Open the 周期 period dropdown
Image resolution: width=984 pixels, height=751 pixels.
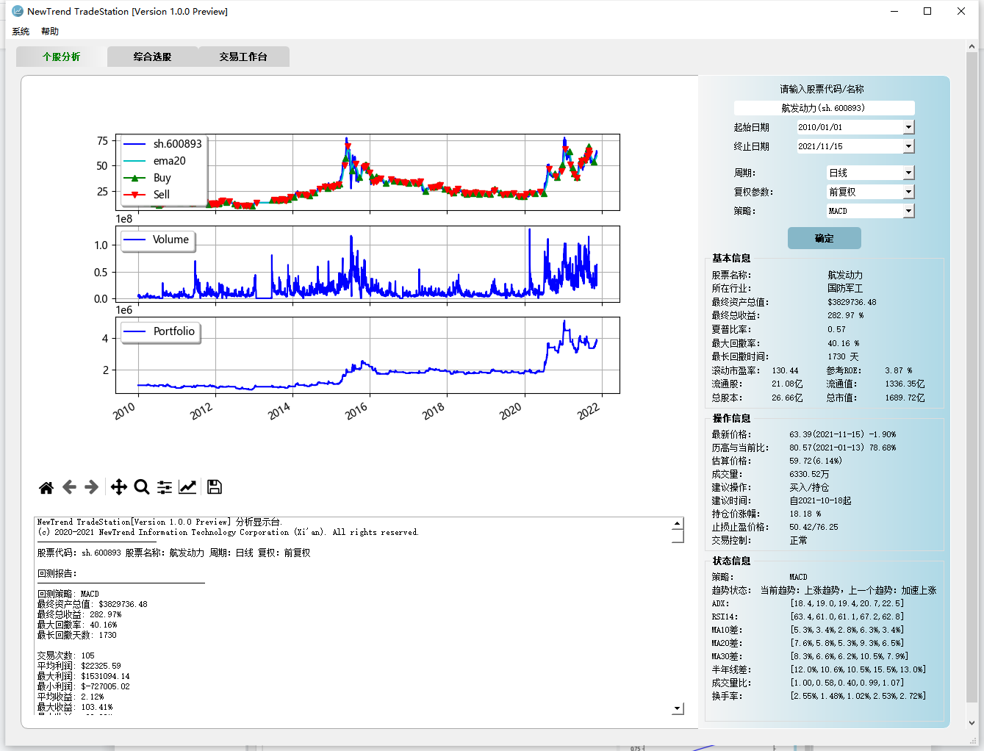pyautogui.click(x=908, y=173)
